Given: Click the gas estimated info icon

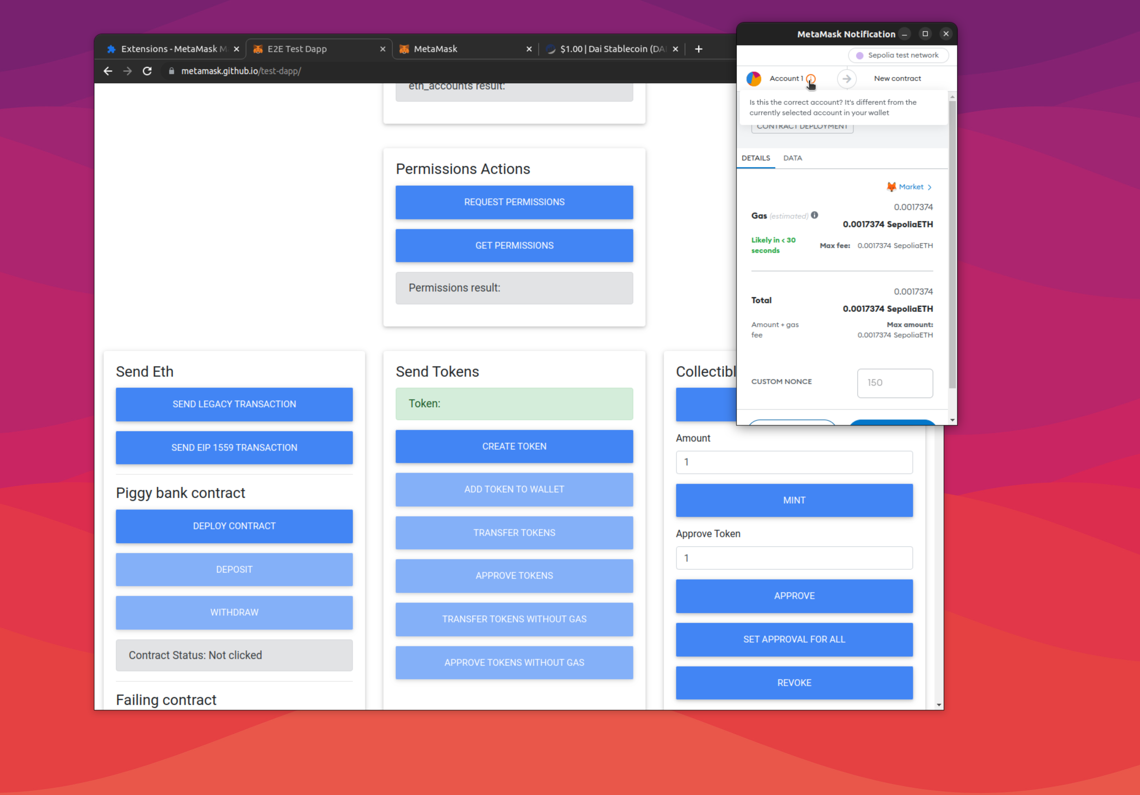Looking at the screenshot, I should pyautogui.click(x=814, y=216).
